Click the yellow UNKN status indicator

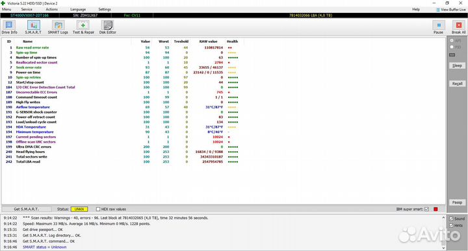(79, 209)
